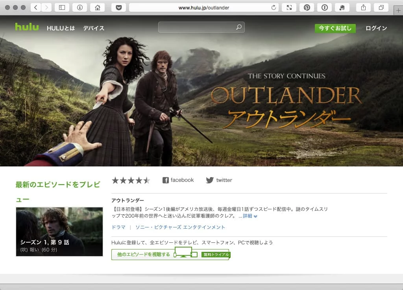
Task: Show the Safari sidebar
Action: pos(62,7)
